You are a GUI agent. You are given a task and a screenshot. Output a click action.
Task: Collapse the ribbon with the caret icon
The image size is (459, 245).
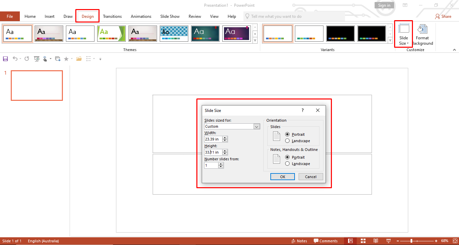[454, 50]
